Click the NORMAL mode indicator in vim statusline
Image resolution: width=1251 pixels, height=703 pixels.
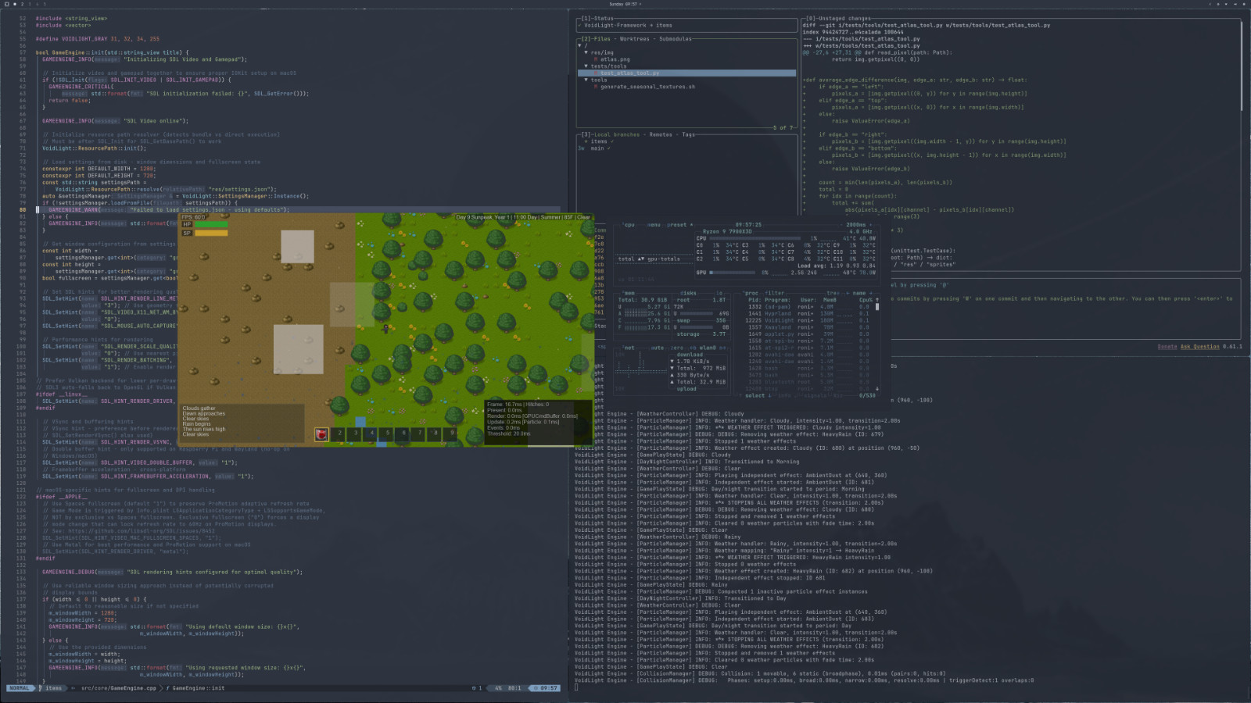20,688
